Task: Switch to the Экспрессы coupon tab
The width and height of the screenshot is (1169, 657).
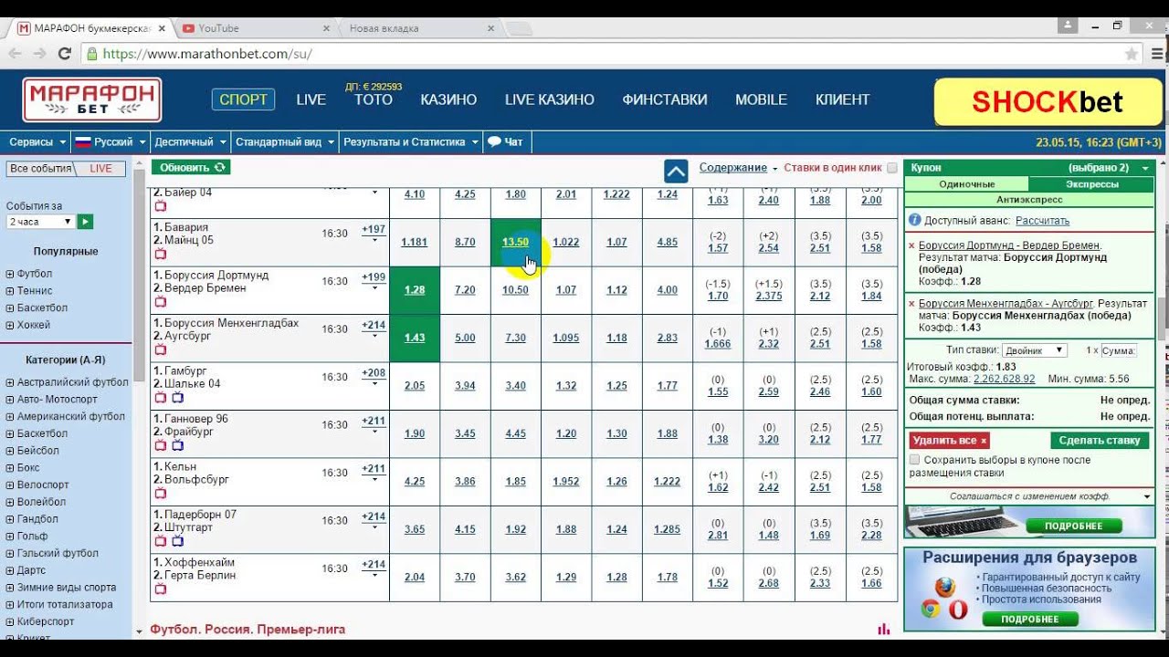Action: 1091,184
